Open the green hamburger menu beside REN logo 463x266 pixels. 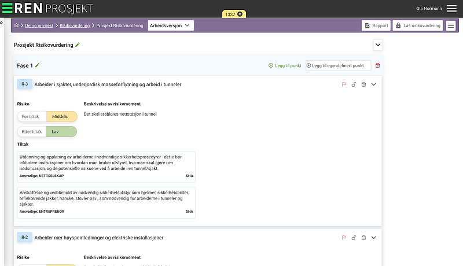tap(8, 8)
